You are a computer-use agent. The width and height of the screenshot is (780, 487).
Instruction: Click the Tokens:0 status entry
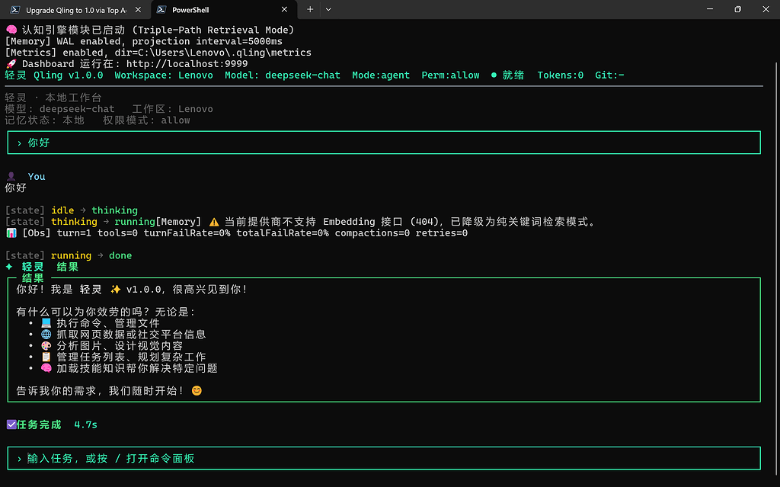(x=560, y=75)
